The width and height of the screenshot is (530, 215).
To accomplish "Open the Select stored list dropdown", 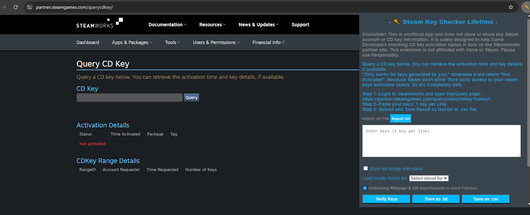I will coord(429,178).
